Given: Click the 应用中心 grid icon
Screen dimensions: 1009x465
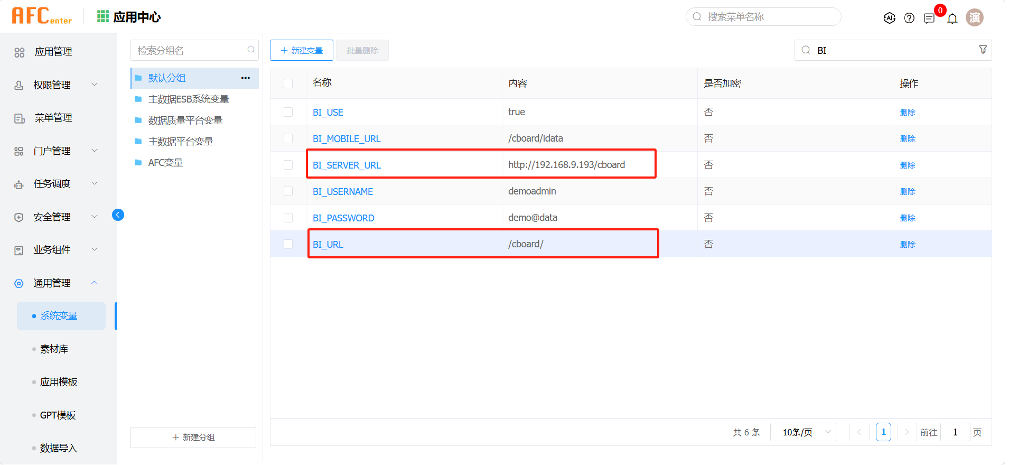Looking at the screenshot, I should click(x=103, y=16).
